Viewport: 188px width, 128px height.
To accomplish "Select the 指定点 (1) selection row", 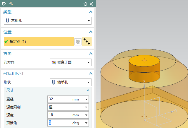I will (38, 42).
